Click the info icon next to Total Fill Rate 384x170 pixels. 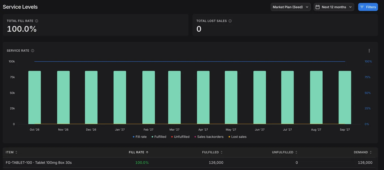click(37, 21)
